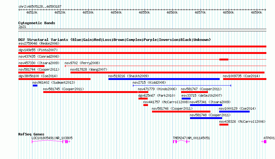This screenshot has height=159, width=275.
Task: Select the nsv519216 (Shaikh2009) label
Action: tap(129, 76)
